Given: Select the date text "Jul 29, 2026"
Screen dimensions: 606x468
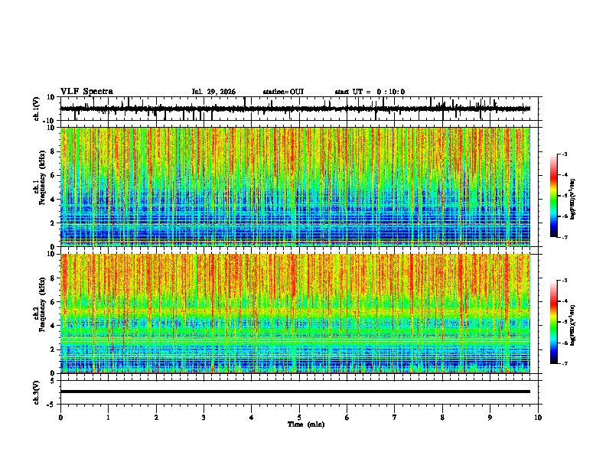Looking at the screenshot, I should click(x=213, y=92).
